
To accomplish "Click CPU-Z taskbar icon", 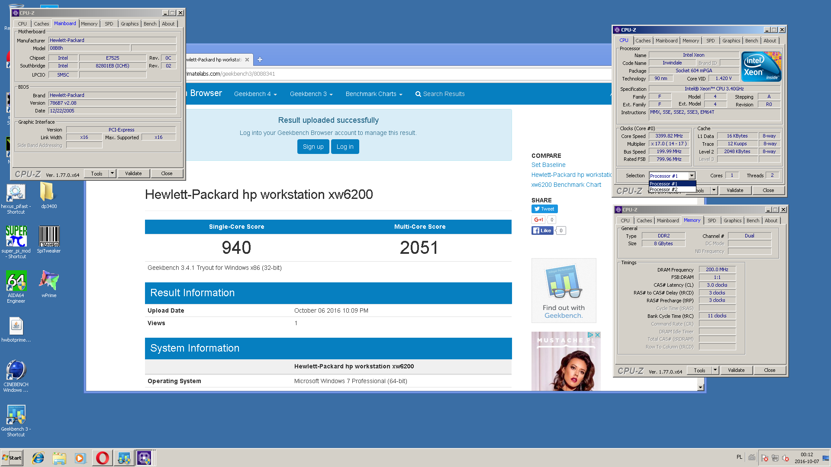I will point(144,457).
